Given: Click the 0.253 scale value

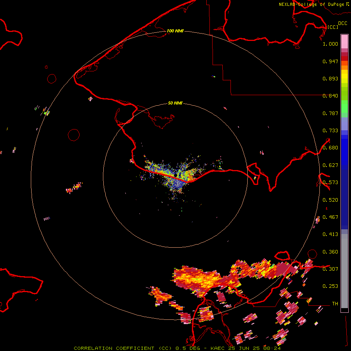Looking at the screenshot, I should (x=330, y=286).
